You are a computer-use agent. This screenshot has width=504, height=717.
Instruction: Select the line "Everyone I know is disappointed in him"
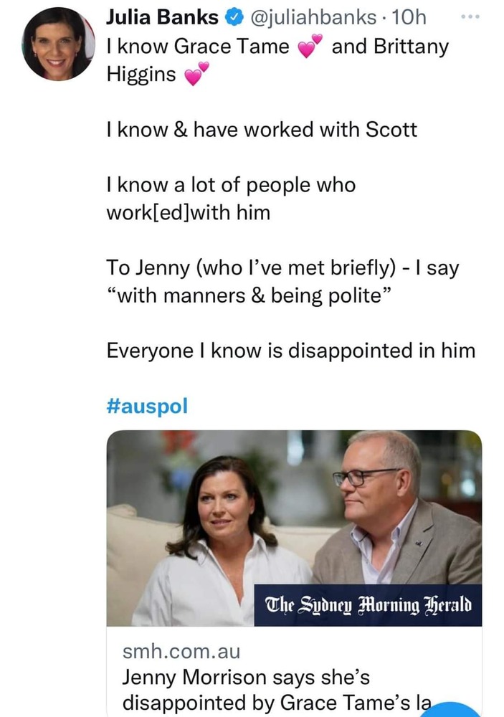[x=291, y=351]
